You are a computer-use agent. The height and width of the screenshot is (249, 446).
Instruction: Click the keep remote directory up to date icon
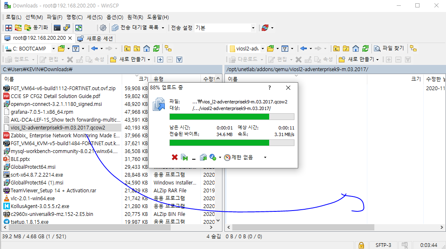[x=79, y=28]
